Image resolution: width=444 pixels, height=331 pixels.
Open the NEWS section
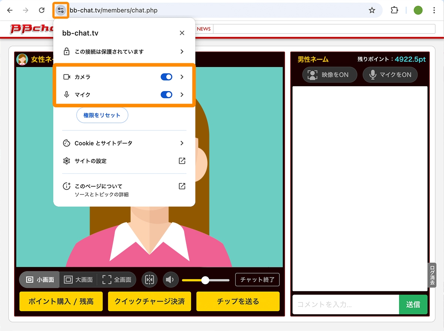[204, 29]
